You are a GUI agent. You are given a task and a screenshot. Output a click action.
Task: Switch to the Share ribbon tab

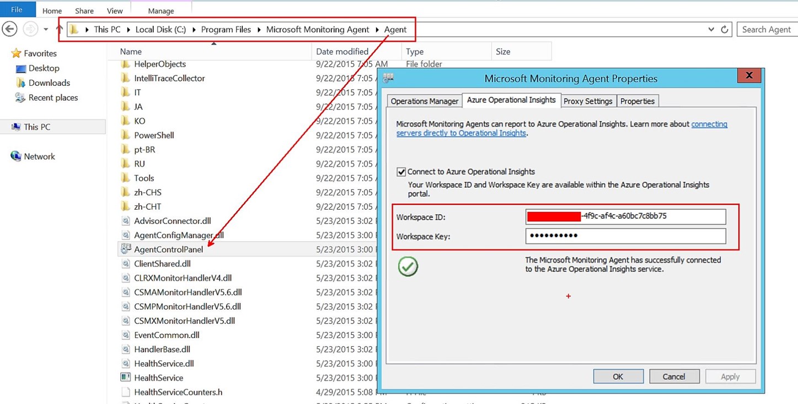coord(84,10)
